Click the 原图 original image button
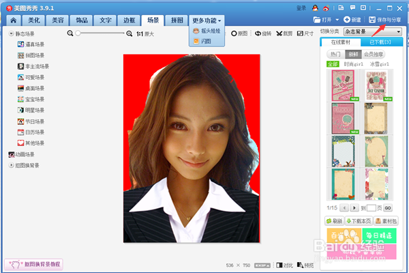 coord(239,33)
